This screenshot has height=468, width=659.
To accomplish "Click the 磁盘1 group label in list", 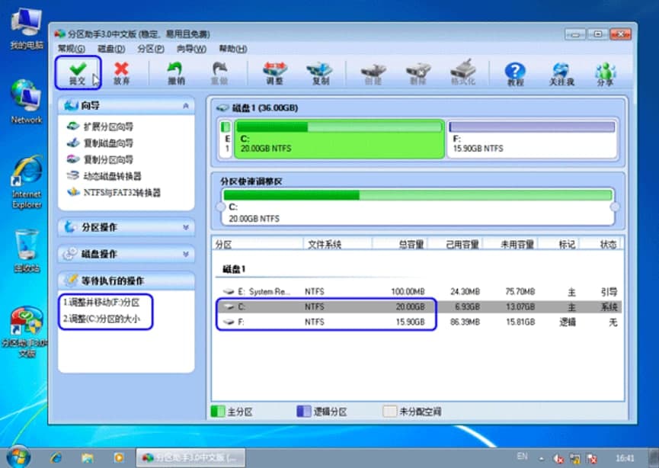I will coord(234,269).
